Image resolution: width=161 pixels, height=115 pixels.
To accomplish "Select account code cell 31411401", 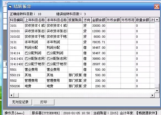I will point(17,59).
